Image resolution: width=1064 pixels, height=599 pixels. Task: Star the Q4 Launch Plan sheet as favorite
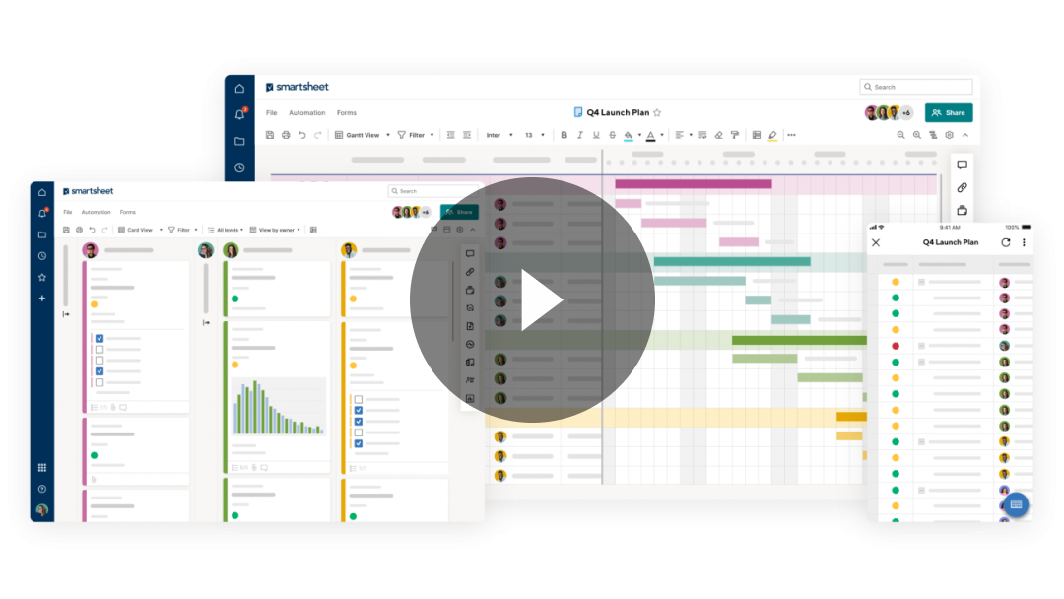657,112
